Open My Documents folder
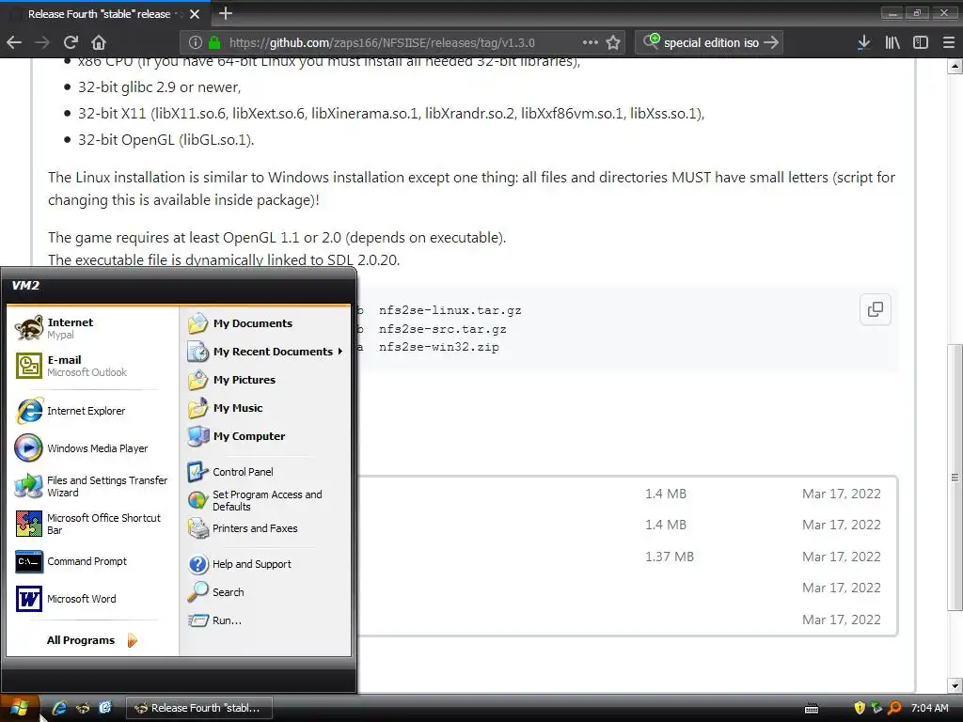Image resolution: width=963 pixels, height=722 pixels. tap(264, 323)
